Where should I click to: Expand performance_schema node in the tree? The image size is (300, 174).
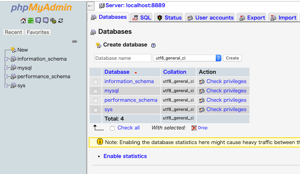(x=6, y=76)
